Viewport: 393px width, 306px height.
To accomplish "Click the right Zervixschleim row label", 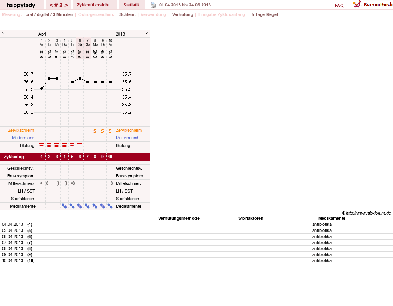I will coord(129,130).
